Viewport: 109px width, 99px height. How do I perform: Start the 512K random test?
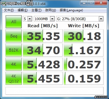pos(14,50)
